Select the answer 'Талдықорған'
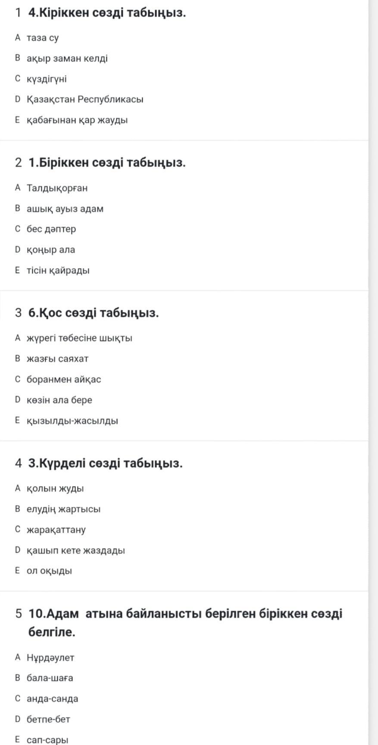 [57, 188]
